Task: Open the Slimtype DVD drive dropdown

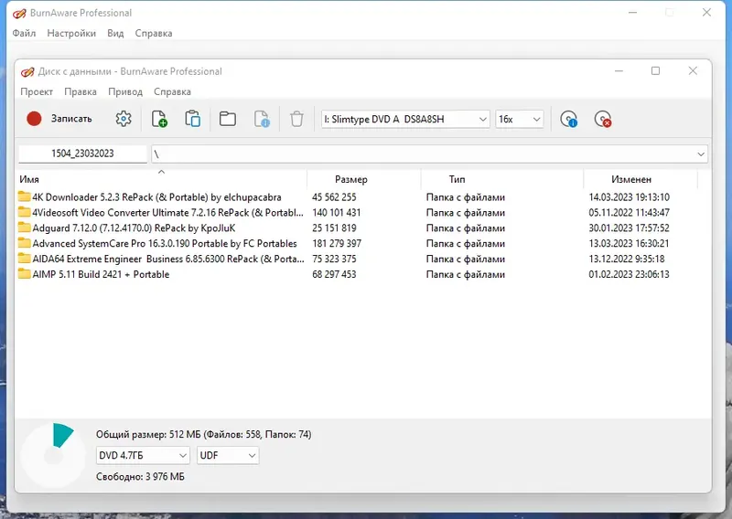Action: [x=405, y=119]
